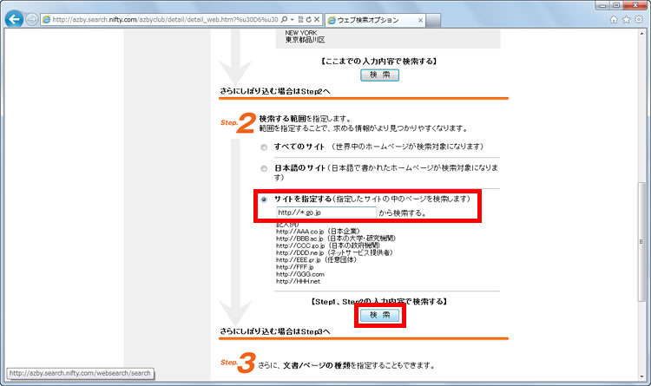This screenshot has width=651, height=386.
Task: Click the scroll down arrow of page scrollbar
Action: coord(642,376)
